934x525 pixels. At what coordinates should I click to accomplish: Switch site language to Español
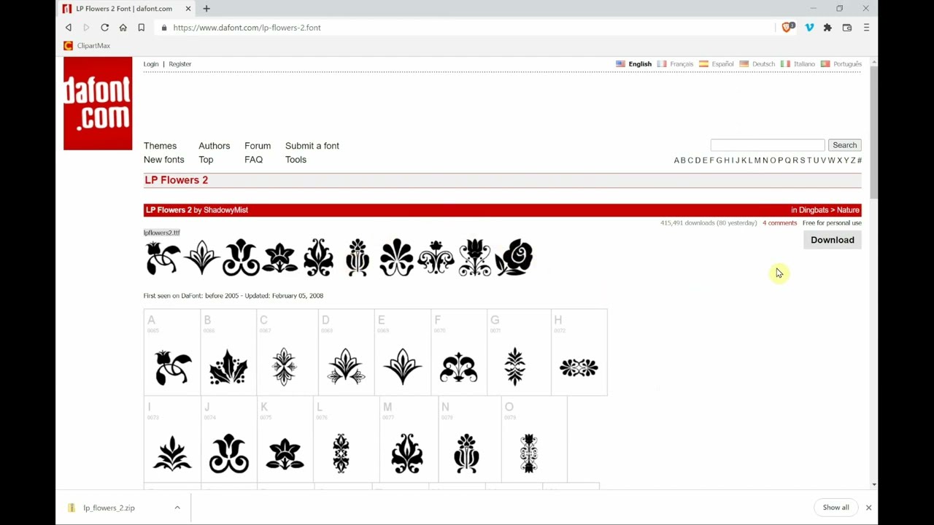tap(717, 64)
